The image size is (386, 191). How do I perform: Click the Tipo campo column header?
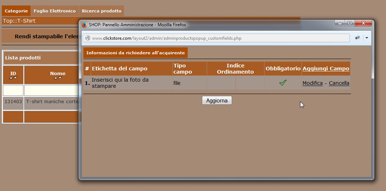[x=190, y=68]
